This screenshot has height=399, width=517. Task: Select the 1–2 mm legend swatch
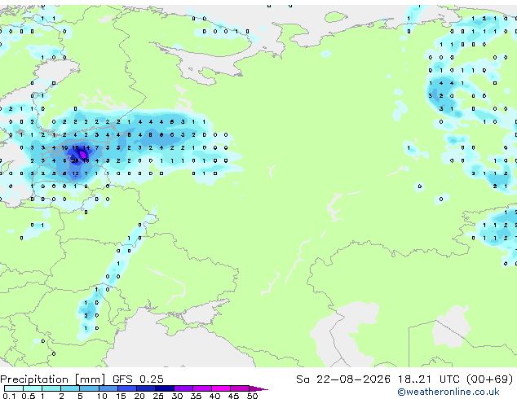pos(51,388)
